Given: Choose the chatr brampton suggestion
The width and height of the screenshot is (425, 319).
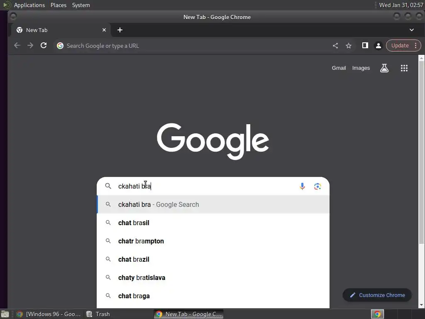Looking at the screenshot, I should pos(213,241).
